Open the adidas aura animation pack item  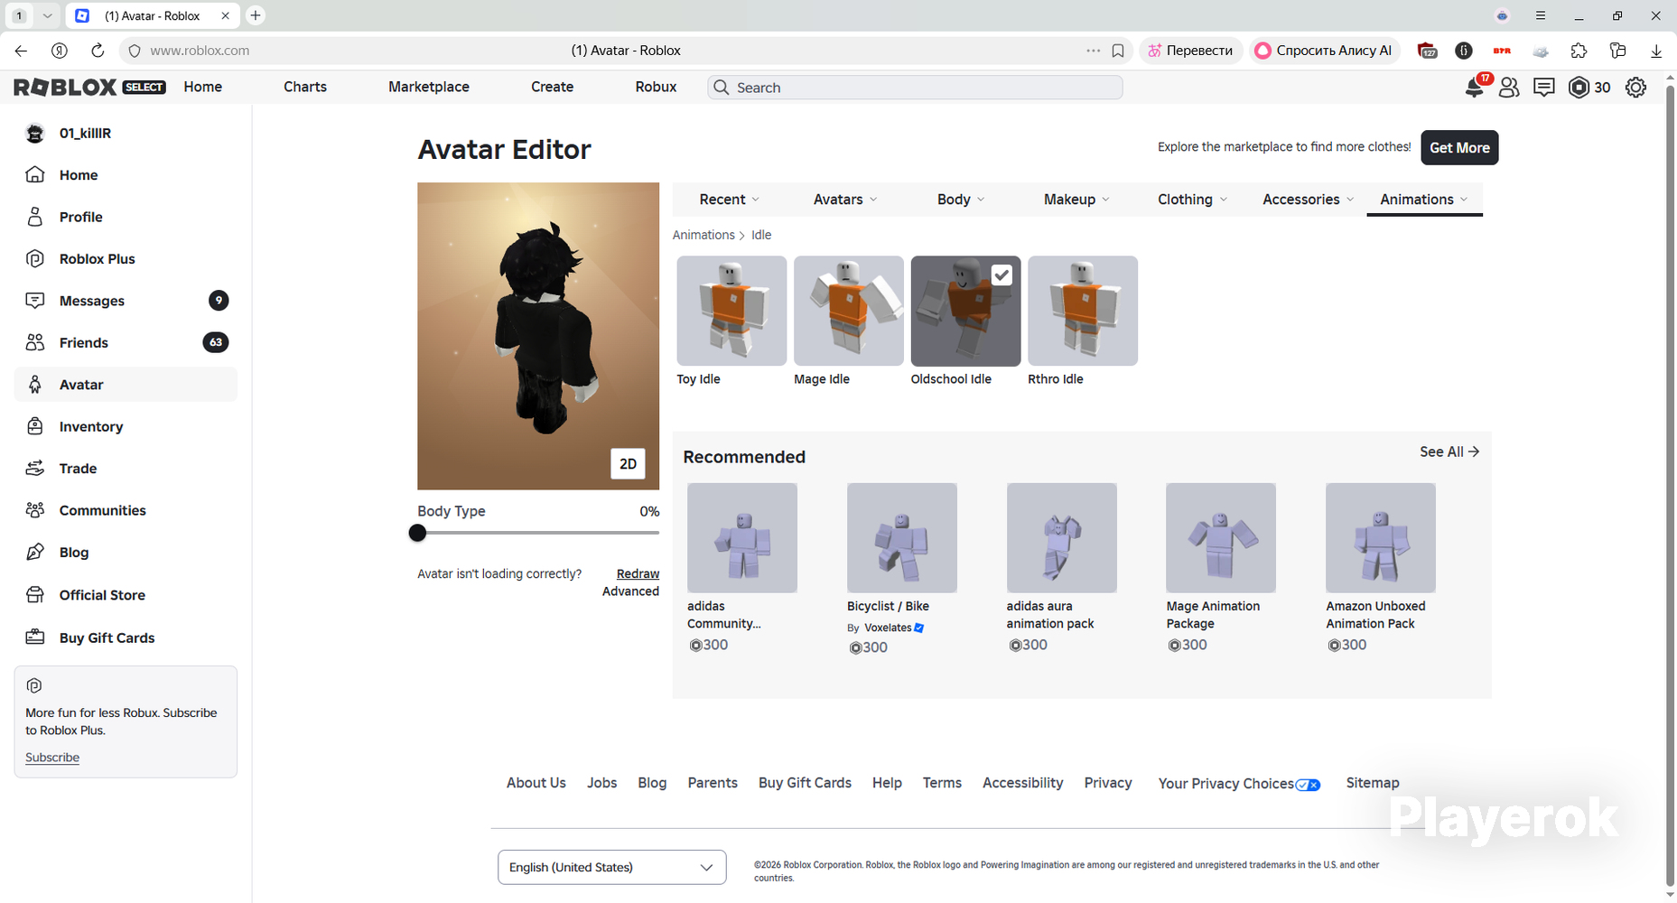tap(1062, 538)
